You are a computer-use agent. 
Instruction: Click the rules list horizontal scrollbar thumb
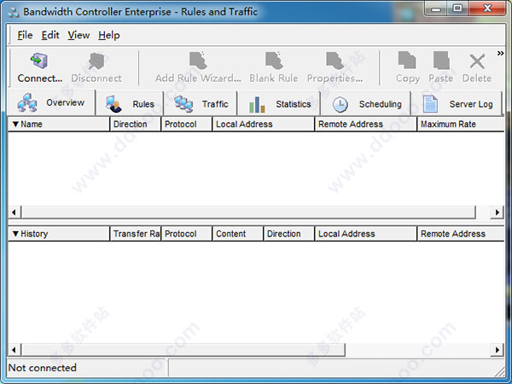tap(248, 212)
